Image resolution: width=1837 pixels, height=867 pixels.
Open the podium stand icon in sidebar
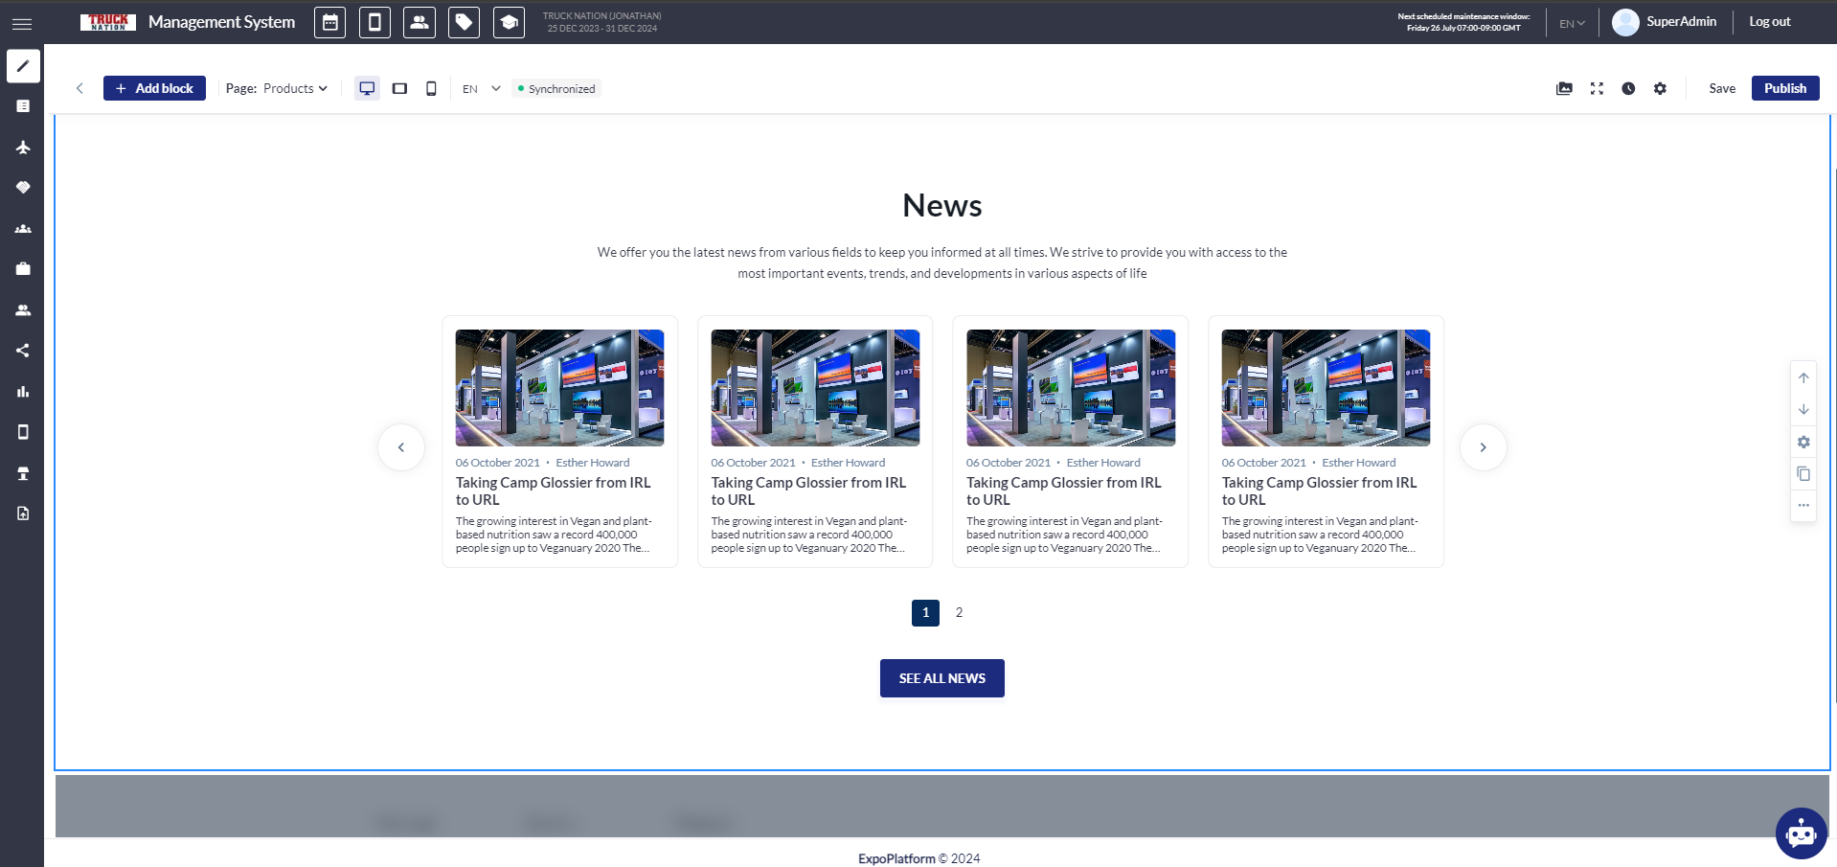[23, 473]
